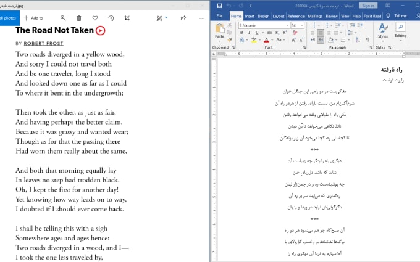Open the B Nazanin font name dropdown

pos(288,25)
